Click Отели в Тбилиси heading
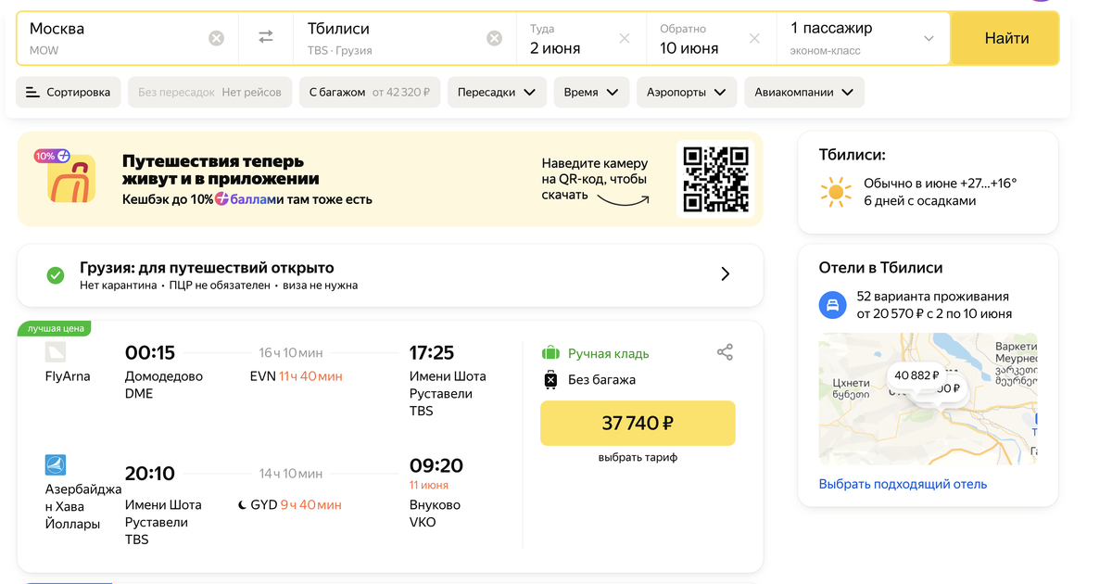Image resolution: width=1112 pixels, height=584 pixels. point(880,267)
